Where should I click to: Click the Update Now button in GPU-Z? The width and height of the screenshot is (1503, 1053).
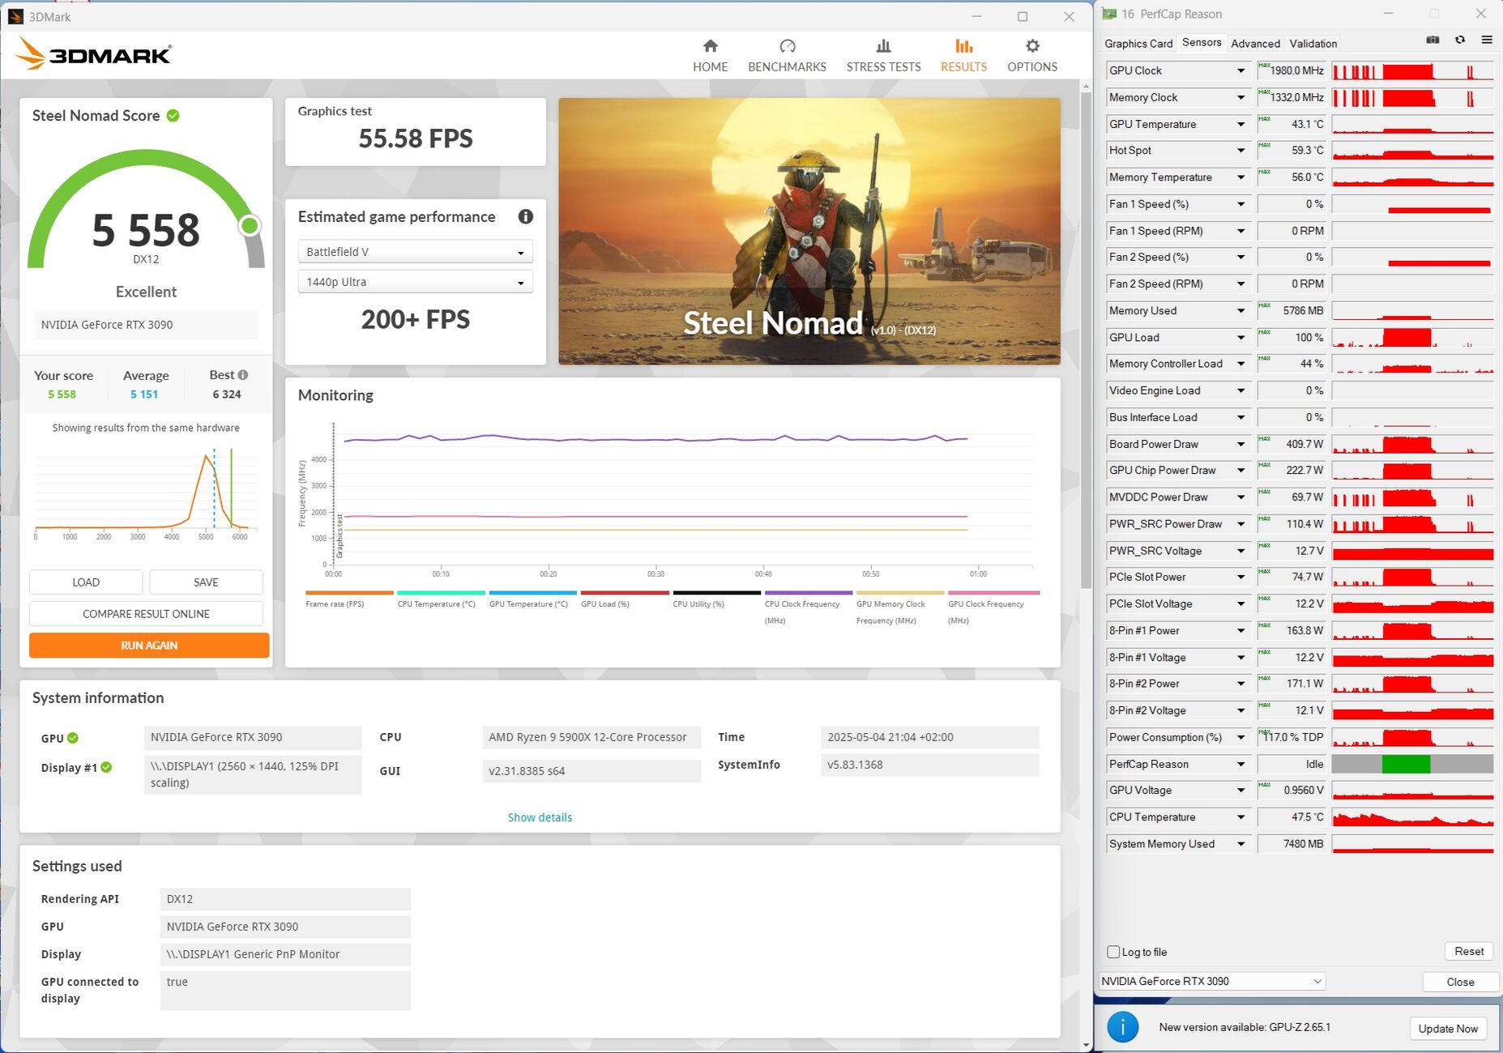[x=1448, y=1029]
